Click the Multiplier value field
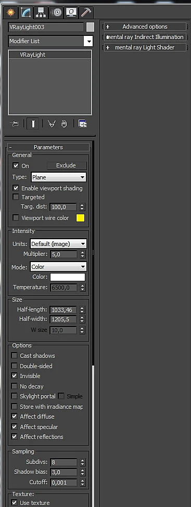This screenshot has height=507, width=191. pyautogui.click(x=64, y=254)
